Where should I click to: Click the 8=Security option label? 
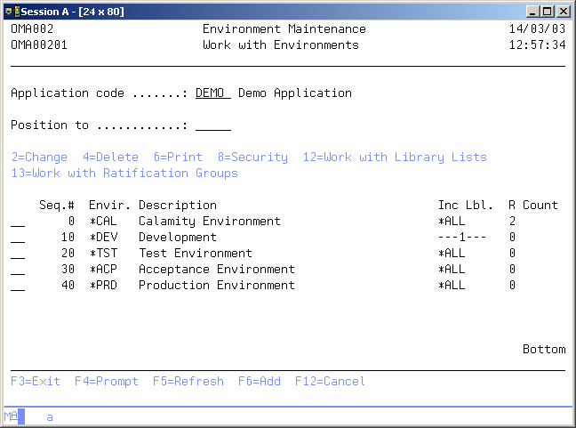pos(252,157)
